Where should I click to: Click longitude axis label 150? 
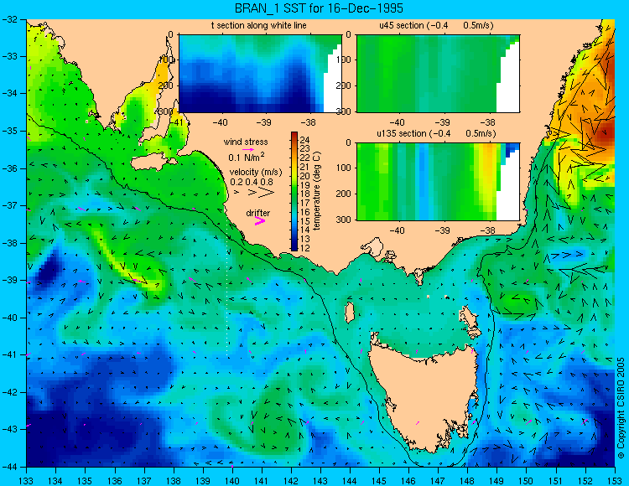(x=527, y=480)
